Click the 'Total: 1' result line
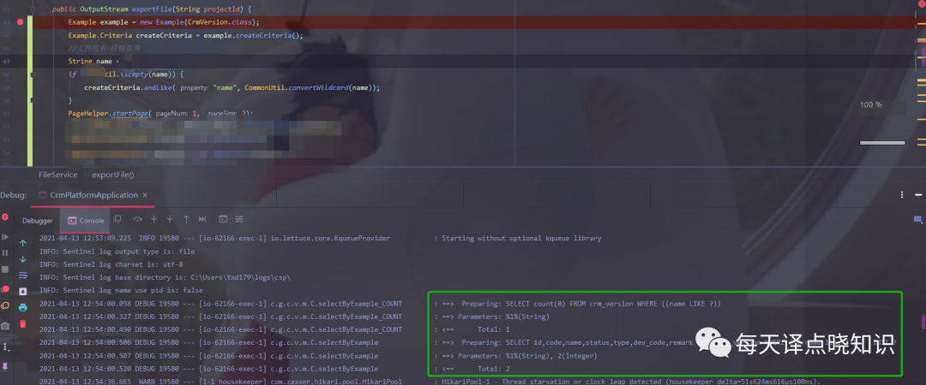Viewport: 926px width, 385px height. (x=472, y=329)
